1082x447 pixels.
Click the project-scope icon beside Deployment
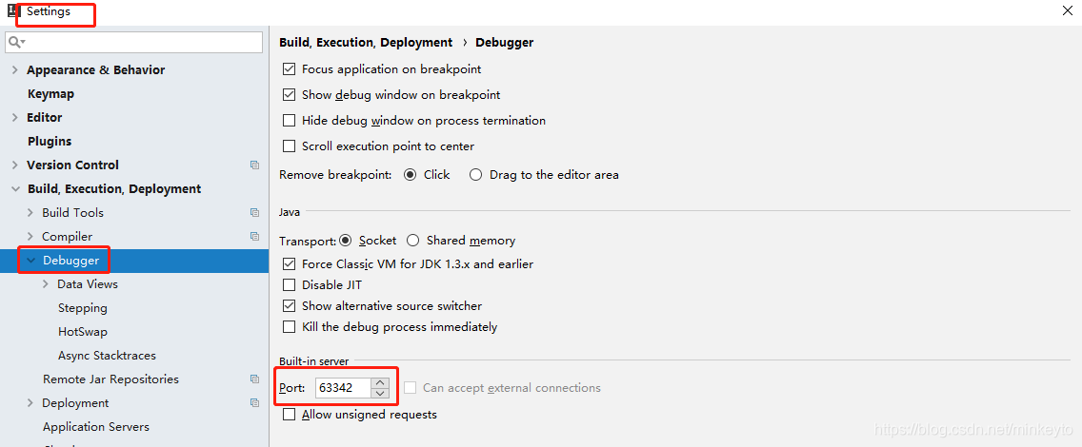(254, 403)
